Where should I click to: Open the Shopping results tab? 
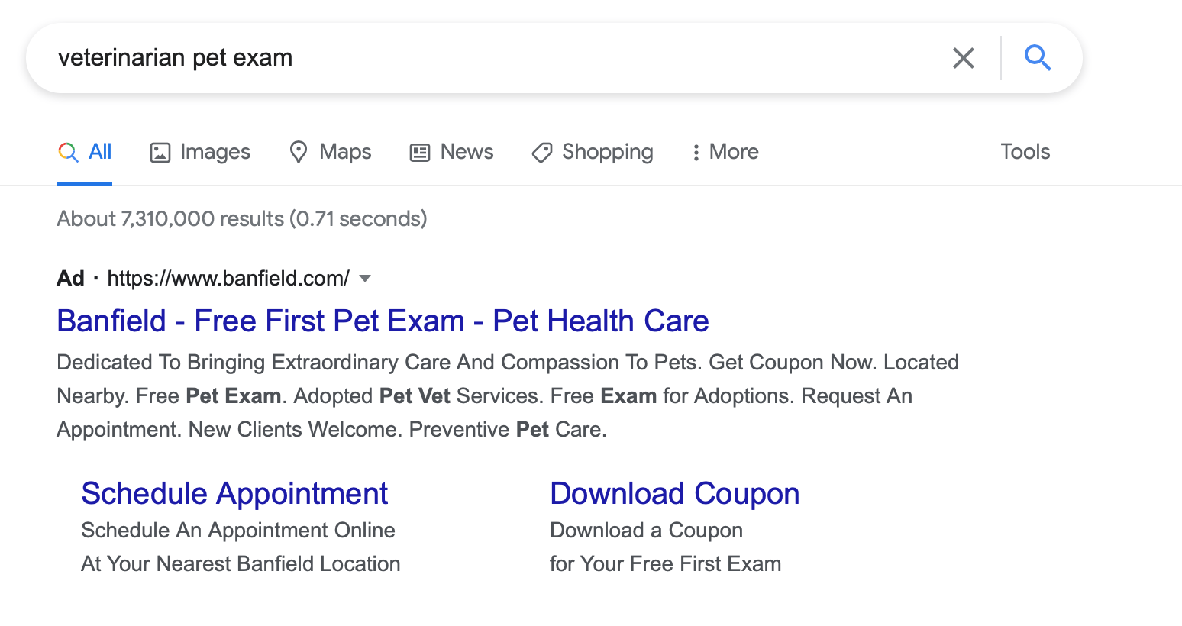pyautogui.click(x=607, y=152)
